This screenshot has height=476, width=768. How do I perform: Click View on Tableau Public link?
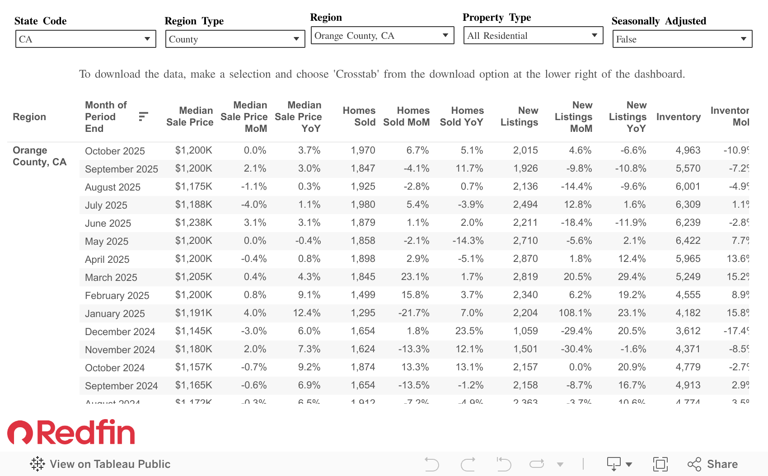[x=101, y=464]
